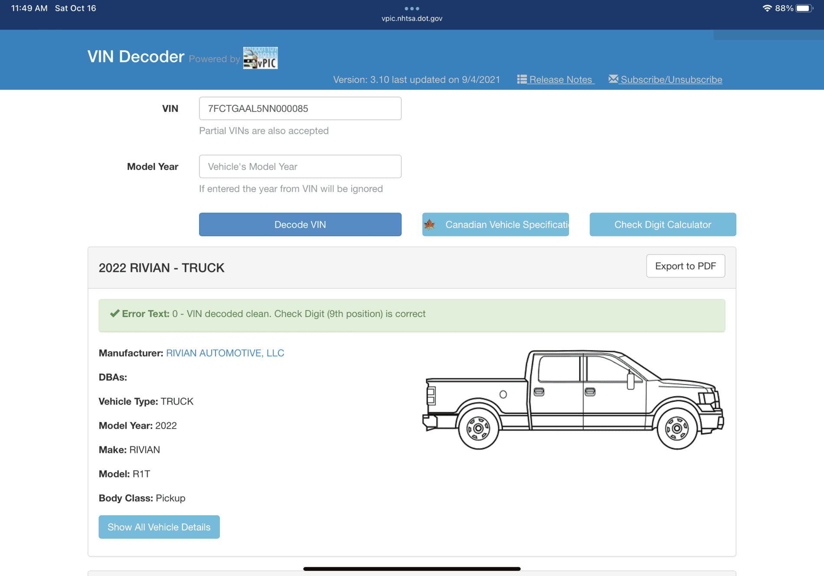The image size is (824, 576).
Task: Click the 'Powered by' caption text
Action: pos(214,59)
